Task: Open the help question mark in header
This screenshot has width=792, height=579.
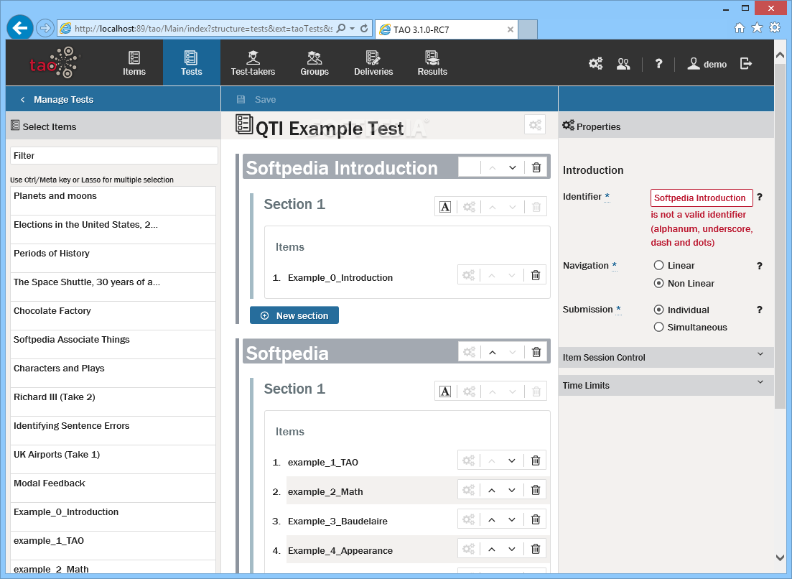Action: pos(658,64)
